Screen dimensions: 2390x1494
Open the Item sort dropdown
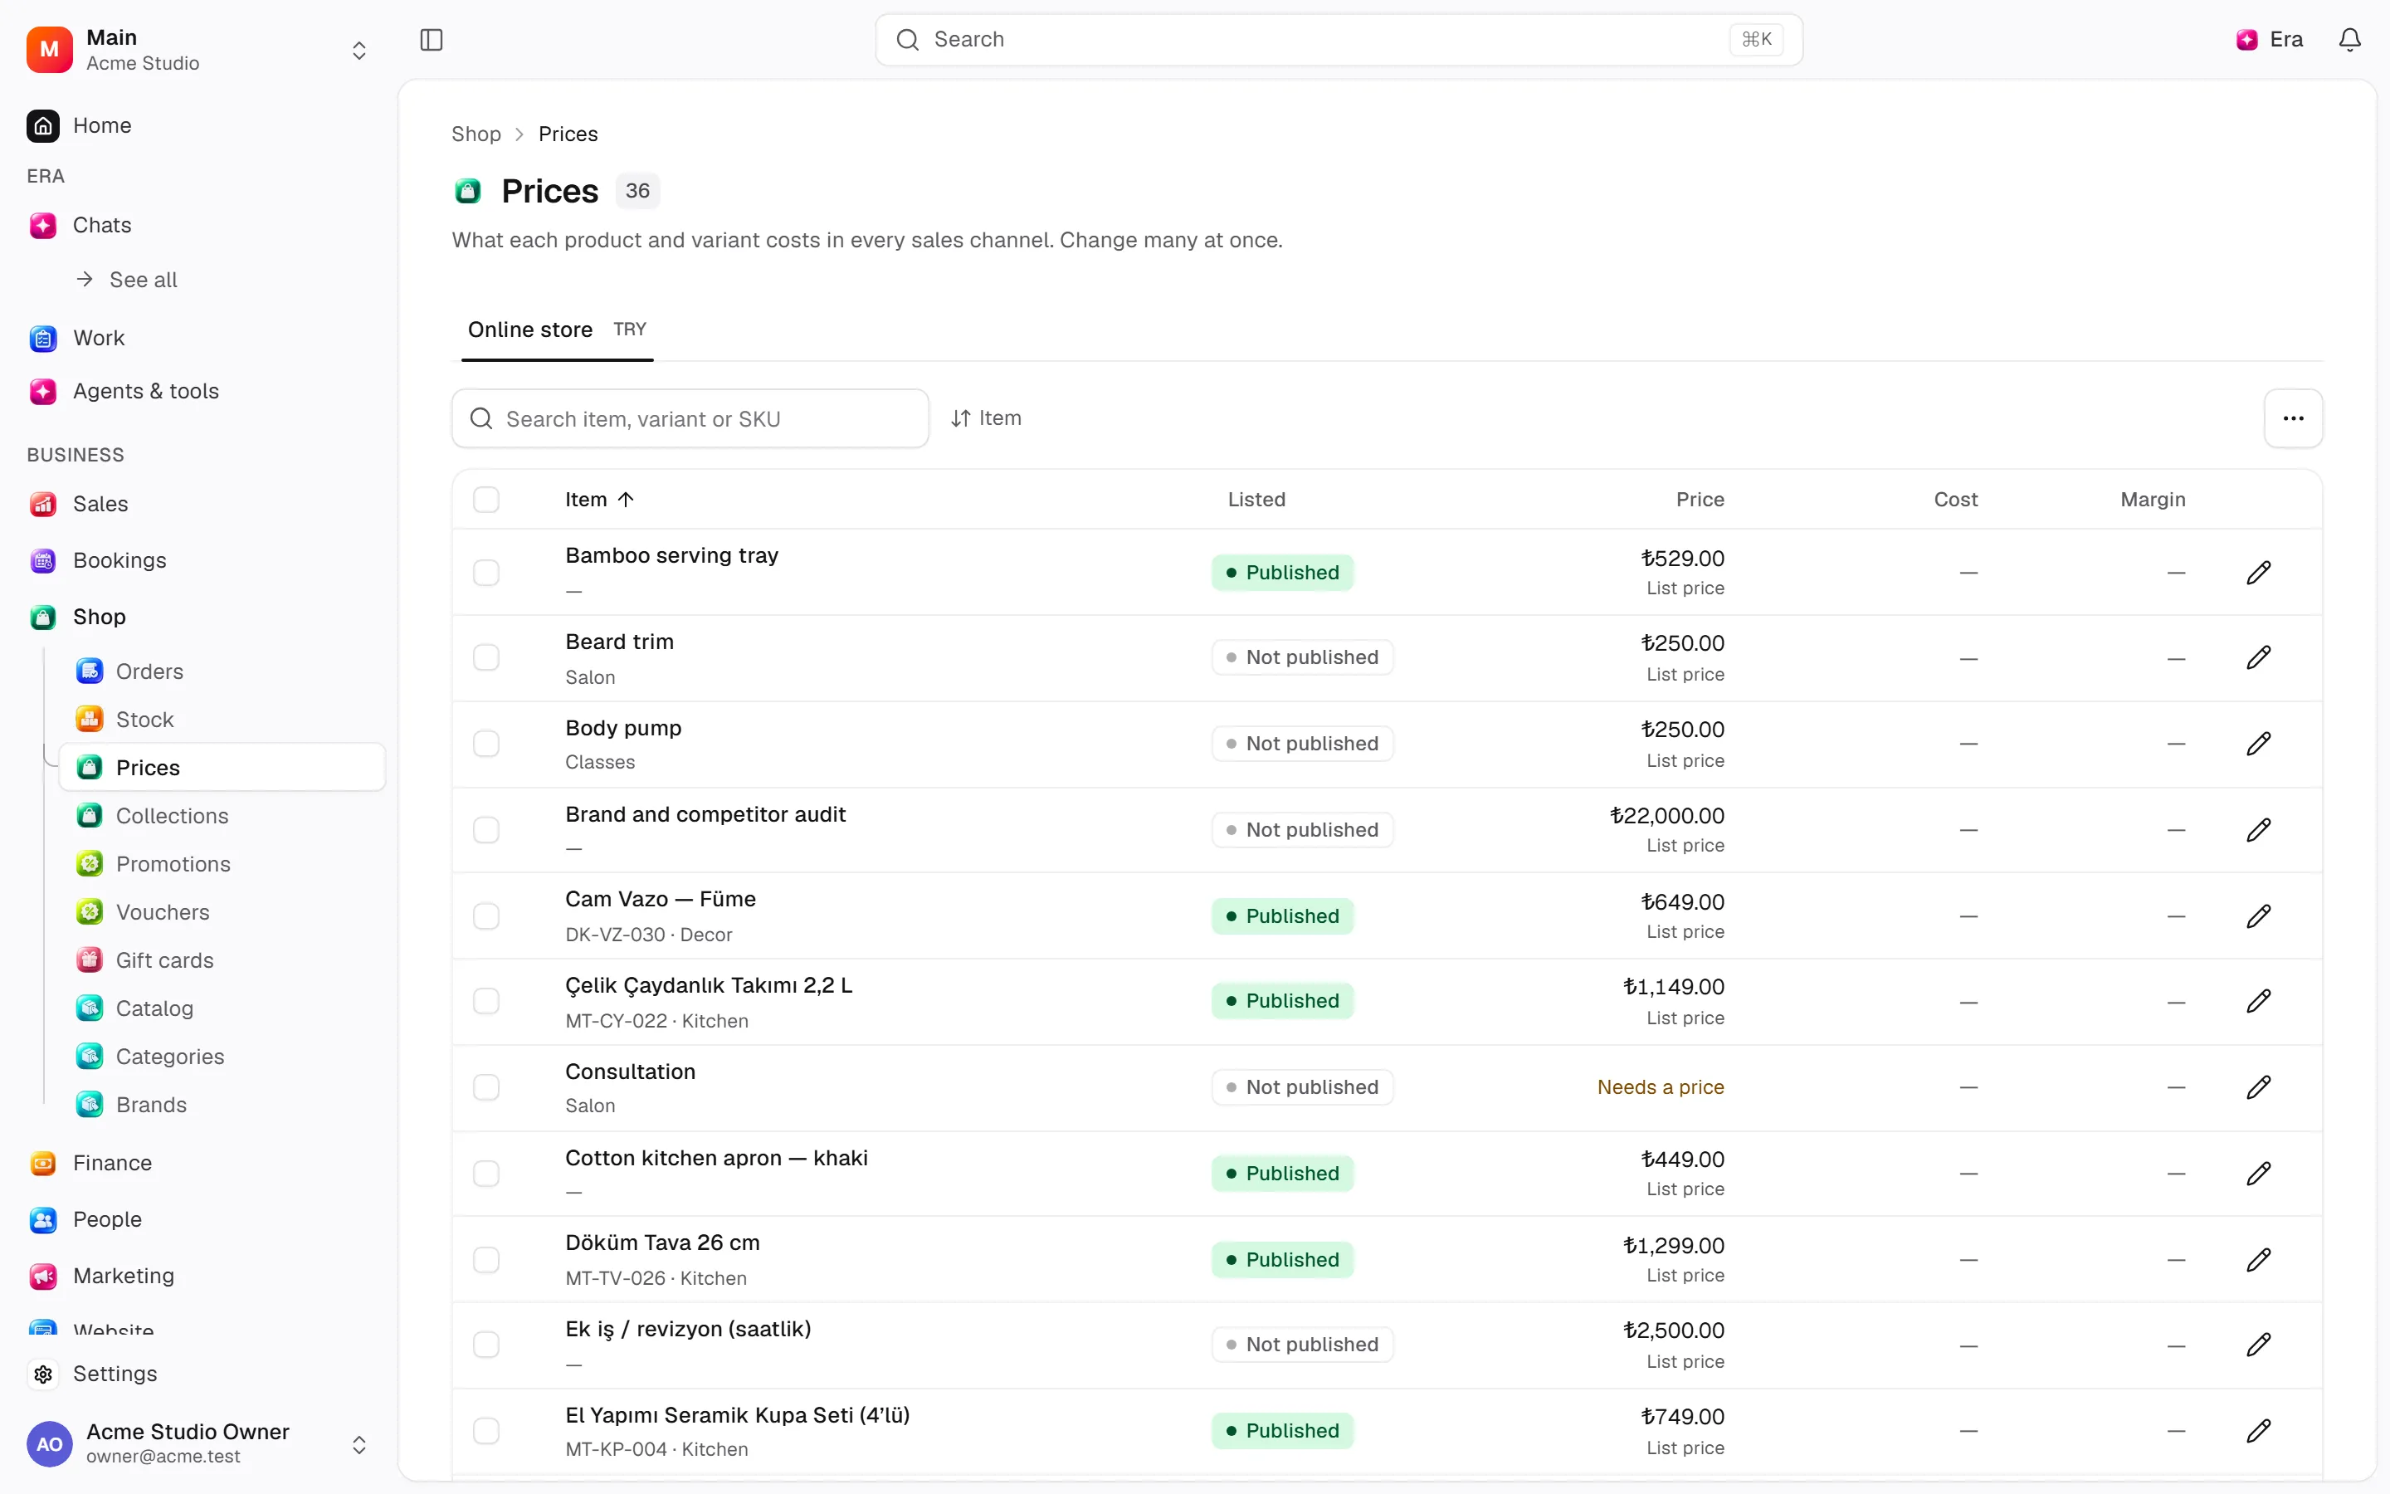tap(986, 419)
